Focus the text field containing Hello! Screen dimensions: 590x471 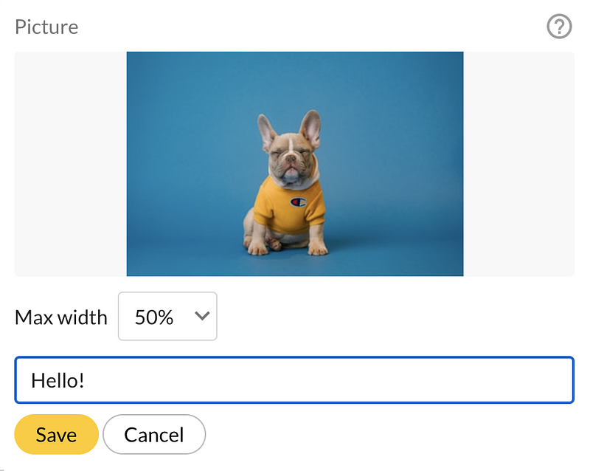[x=294, y=380]
